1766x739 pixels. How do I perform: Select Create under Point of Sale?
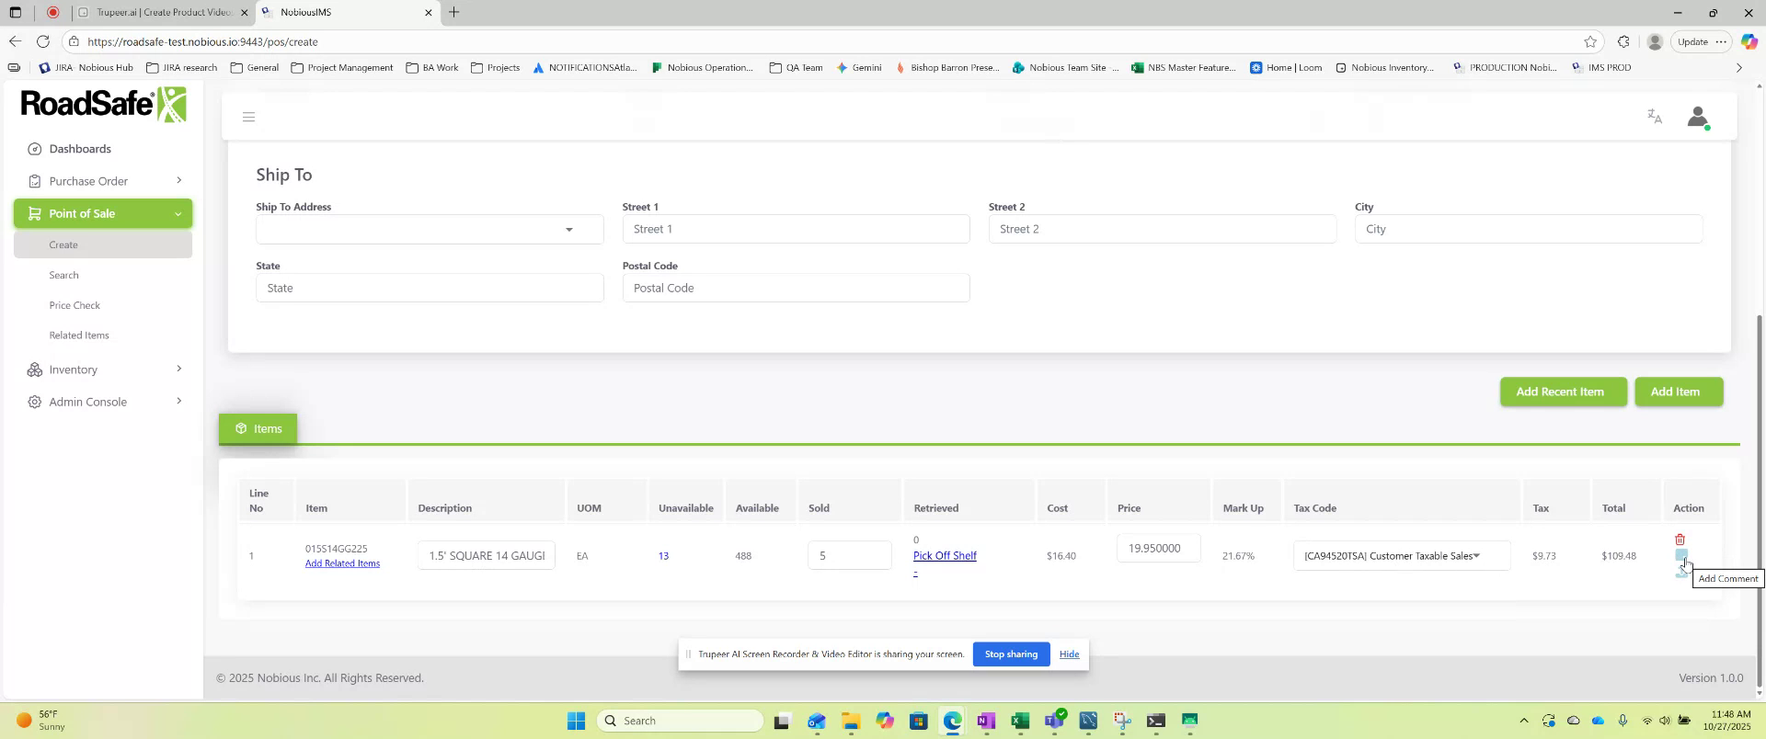[103, 244]
